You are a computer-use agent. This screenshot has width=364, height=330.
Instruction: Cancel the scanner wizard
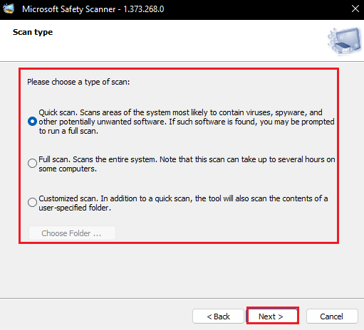point(332,316)
